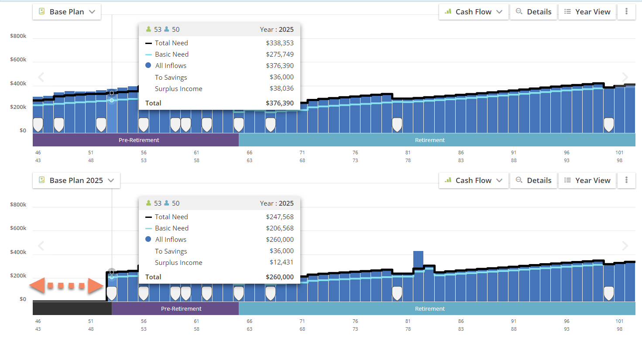The image size is (642, 339).
Task: Click the Total Need value $338,353
Action: (x=280, y=43)
